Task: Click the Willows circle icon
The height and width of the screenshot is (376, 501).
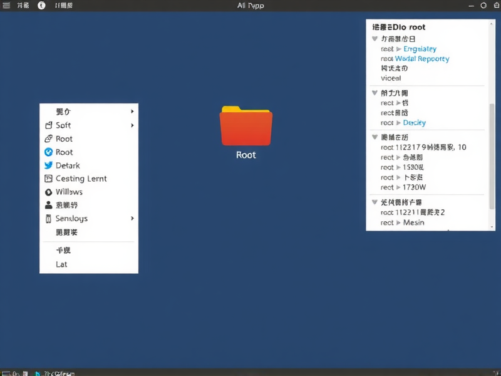Action: 49,192
